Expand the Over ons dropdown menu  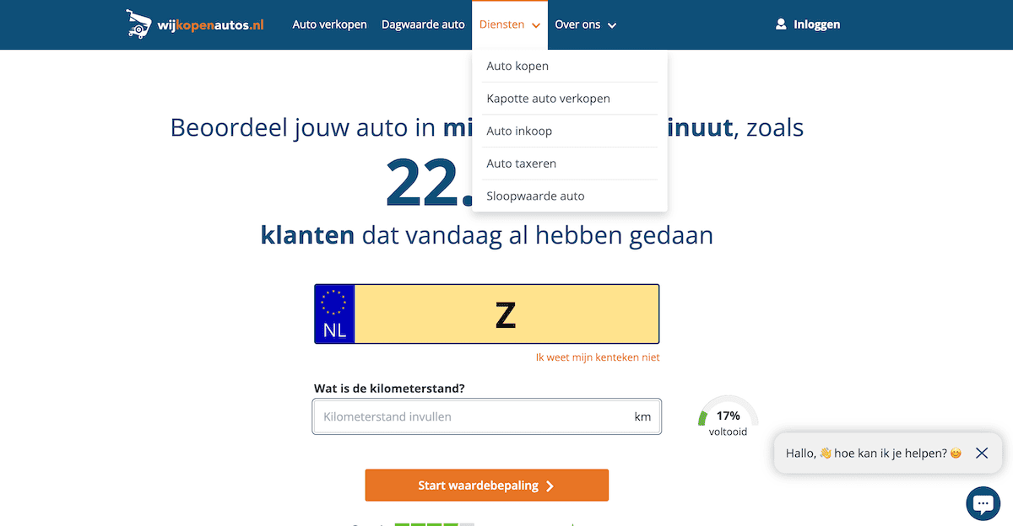click(585, 24)
